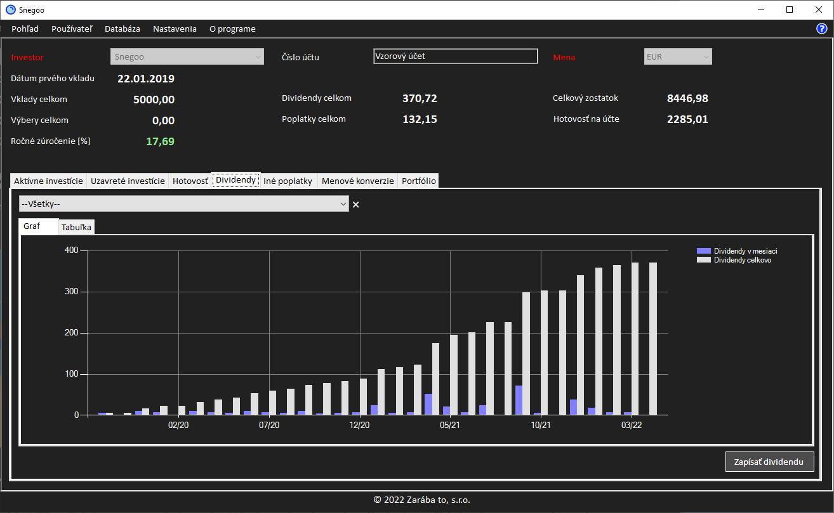The image size is (834, 513).
Task: Select the Dividendy tab
Action: click(x=235, y=180)
